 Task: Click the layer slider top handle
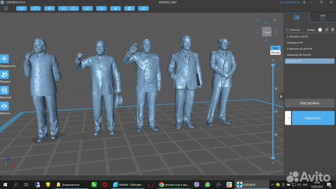273,65
